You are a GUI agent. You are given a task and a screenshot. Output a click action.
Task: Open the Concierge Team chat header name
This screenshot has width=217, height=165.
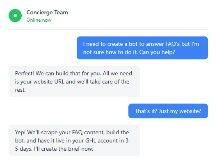[x=47, y=12]
